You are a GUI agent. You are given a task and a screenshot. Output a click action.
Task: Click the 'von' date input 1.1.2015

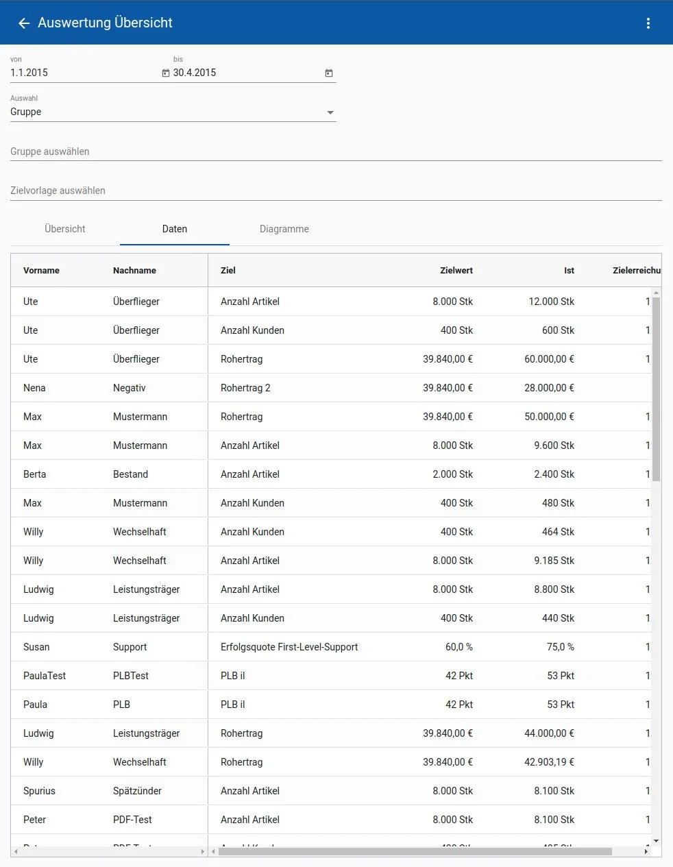[82, 73]
